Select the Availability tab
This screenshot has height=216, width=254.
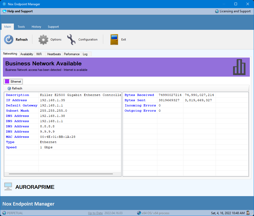(27, 54)
